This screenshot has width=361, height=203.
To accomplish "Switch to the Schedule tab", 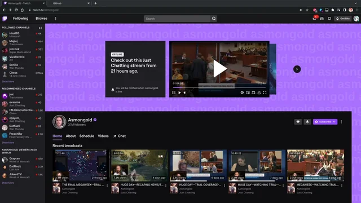I will tap(87, 136).
